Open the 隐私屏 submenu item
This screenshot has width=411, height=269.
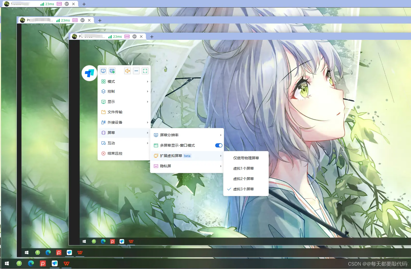[187, 166]
